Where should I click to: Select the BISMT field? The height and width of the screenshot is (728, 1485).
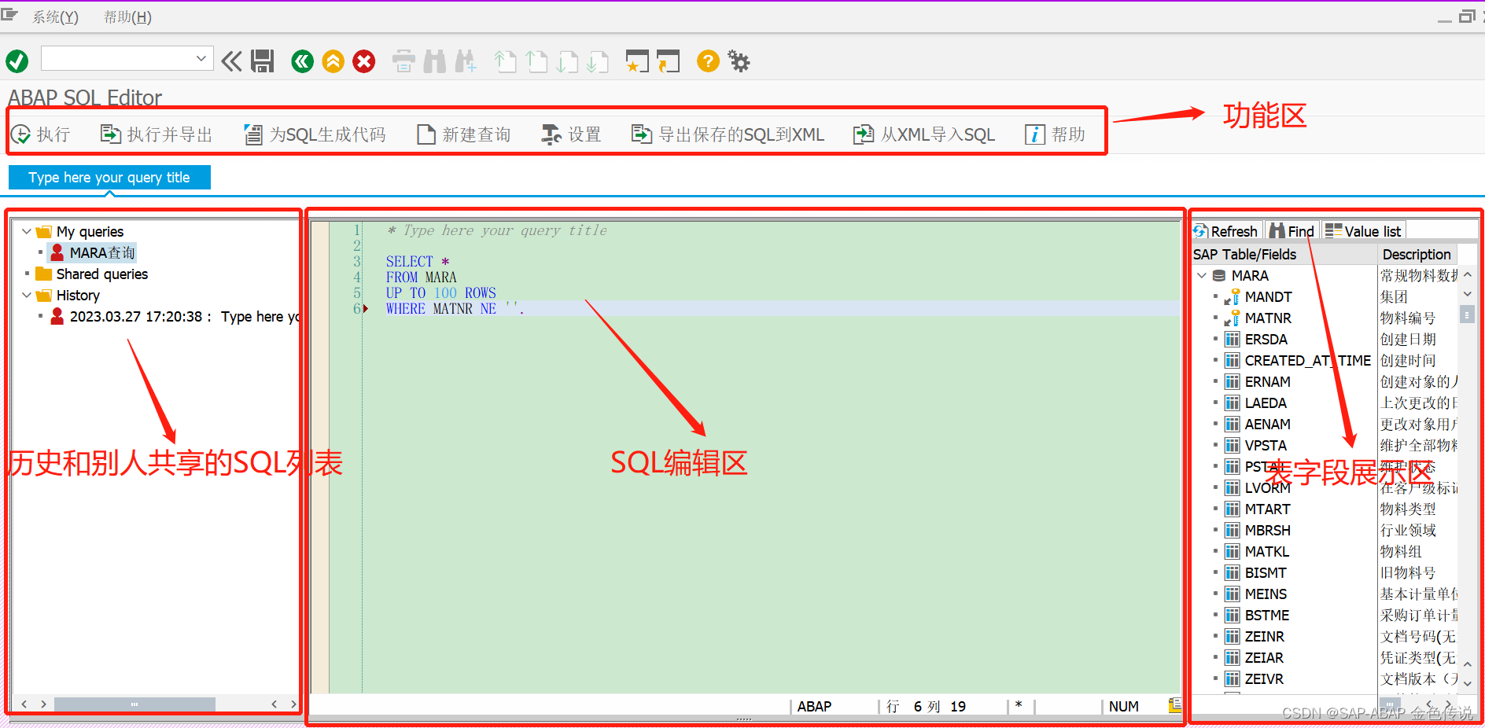1266,572
